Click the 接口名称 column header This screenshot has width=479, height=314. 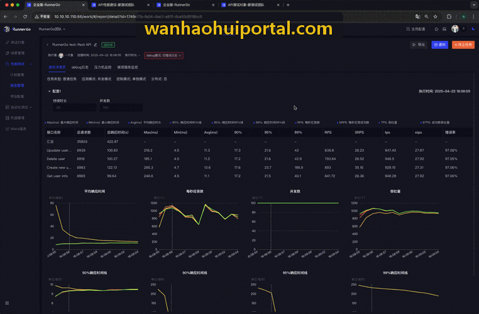[53, 133]
